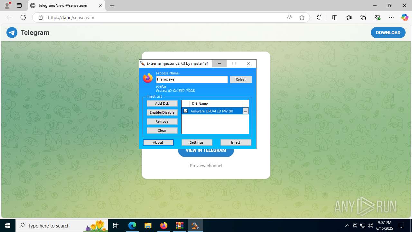Open Firefox from taskbar
Screen dimensions: 412x232
point(164,226)
